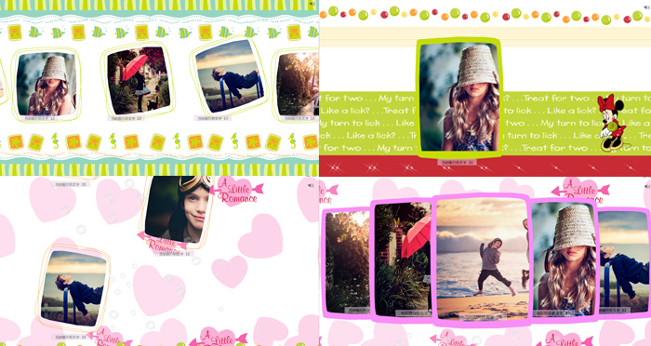Bring red umbrella photo forward in pink carousel
Image resolution: width=651 pixels, height=346 pixels.
coord(403,259)
